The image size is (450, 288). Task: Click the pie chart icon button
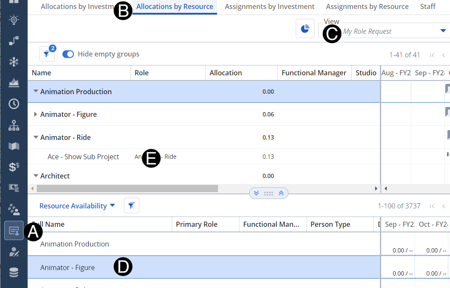pyautogui.click(x=305, y=29)
